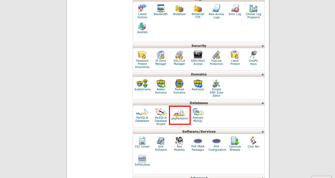Collapse the Domains section arrow

click(262, 74)
